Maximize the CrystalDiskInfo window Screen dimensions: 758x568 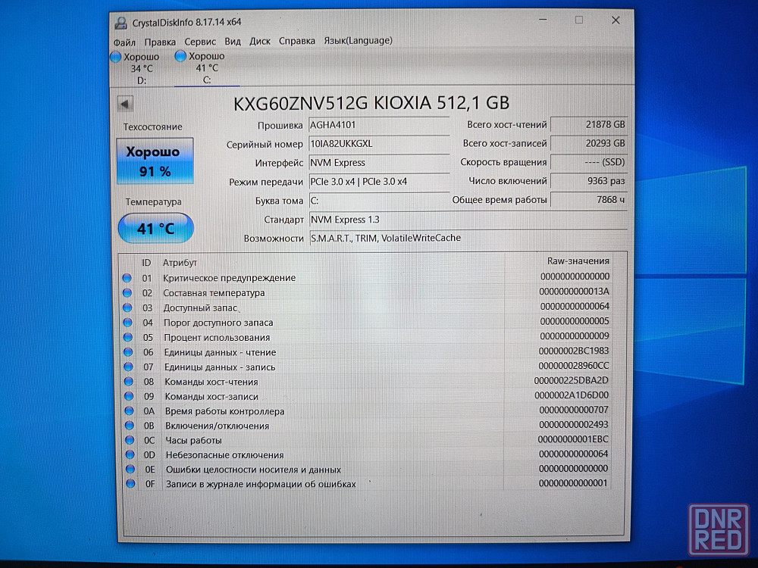578,20
